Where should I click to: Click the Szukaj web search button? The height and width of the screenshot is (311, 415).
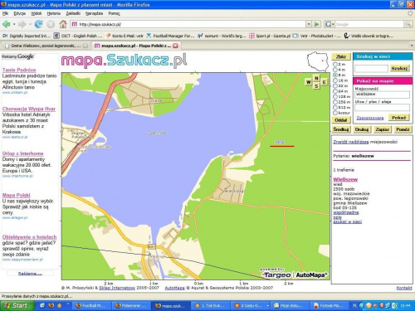click(x=399, y=68)
